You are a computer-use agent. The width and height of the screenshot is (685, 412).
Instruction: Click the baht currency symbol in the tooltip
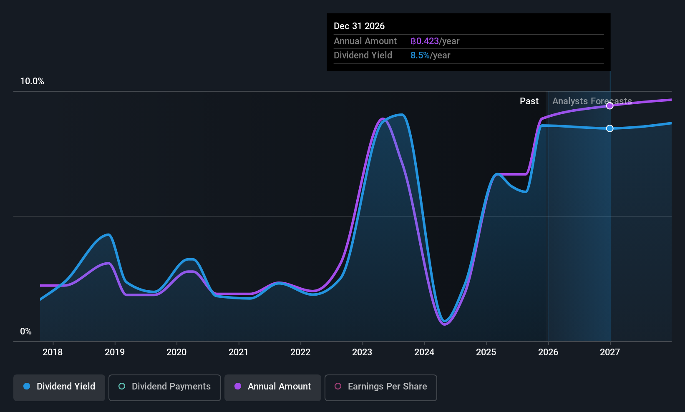pos(413,41)
